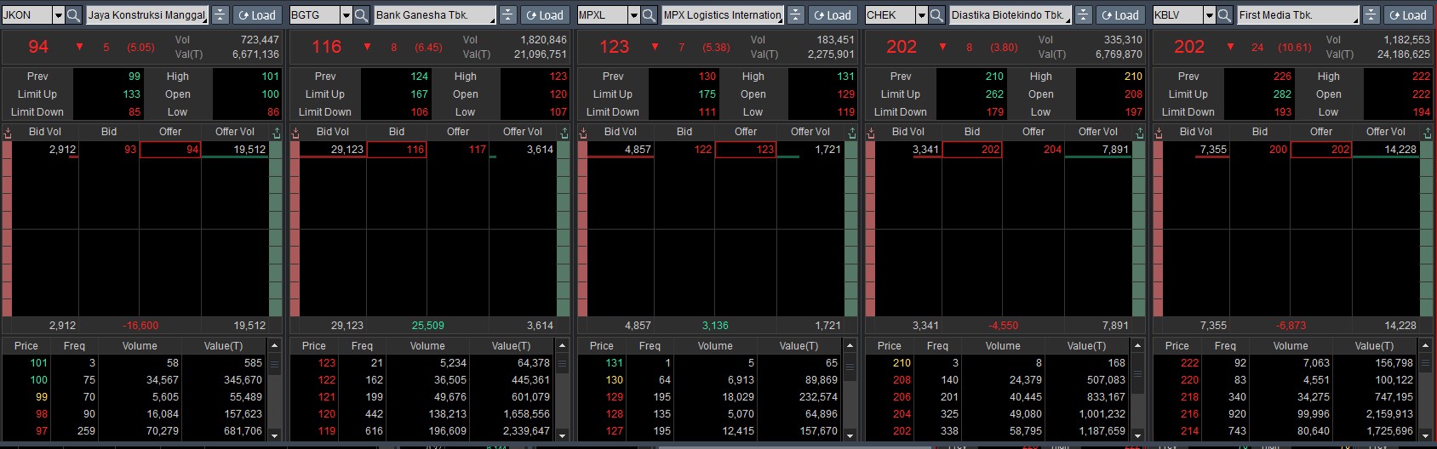Click the split-view icon beside Bank Ganesha name
Image resolution: width=1437 pixels, height=449 pixels.
click(x=507, y=15)
